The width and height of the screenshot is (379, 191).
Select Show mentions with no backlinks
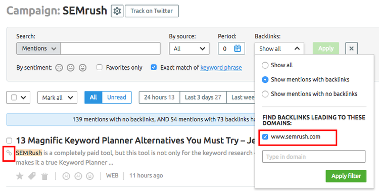click(265, 94)
